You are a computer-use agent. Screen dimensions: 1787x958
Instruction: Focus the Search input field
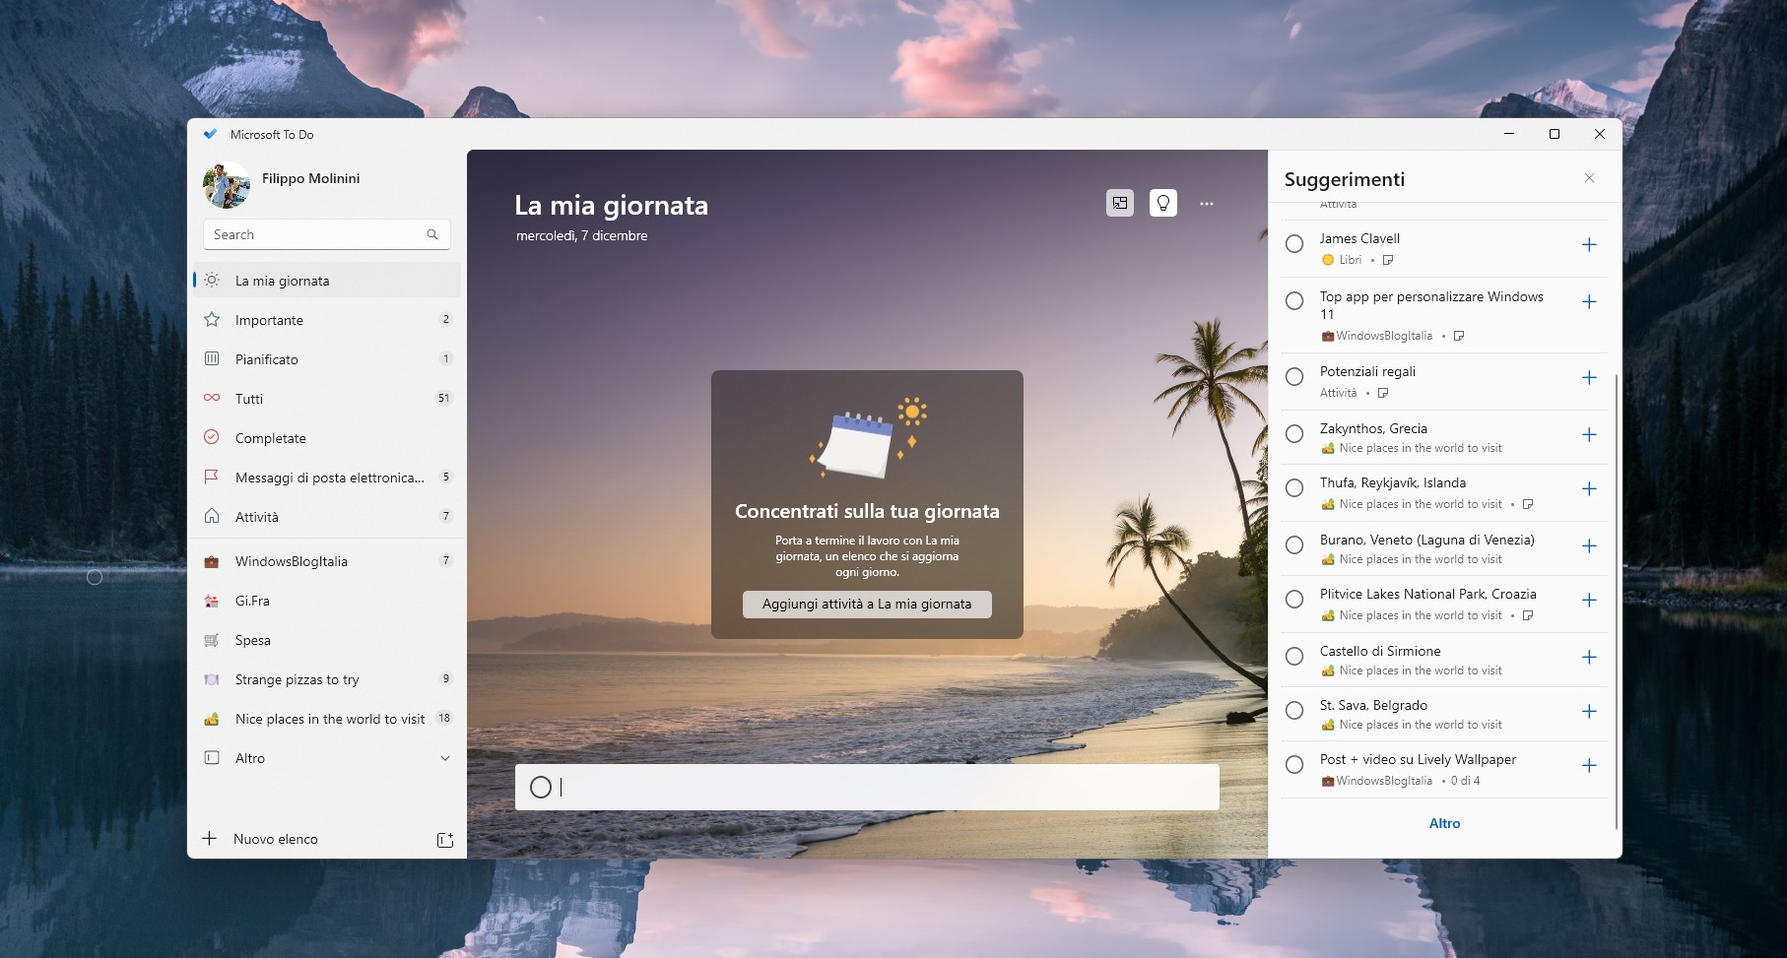pos(326,234)
